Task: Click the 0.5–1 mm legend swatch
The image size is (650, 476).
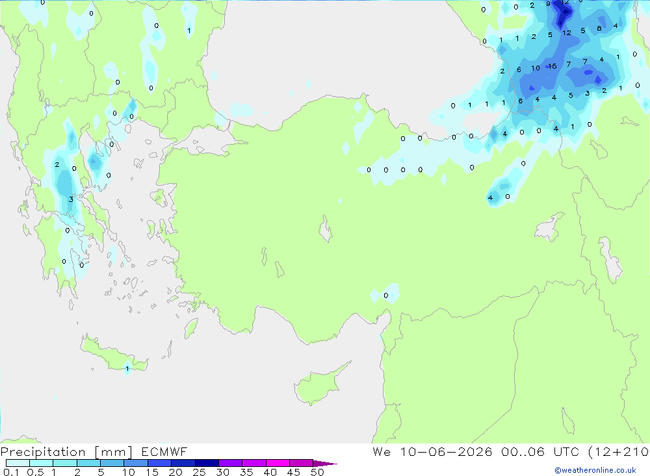Action: (41, 463)
